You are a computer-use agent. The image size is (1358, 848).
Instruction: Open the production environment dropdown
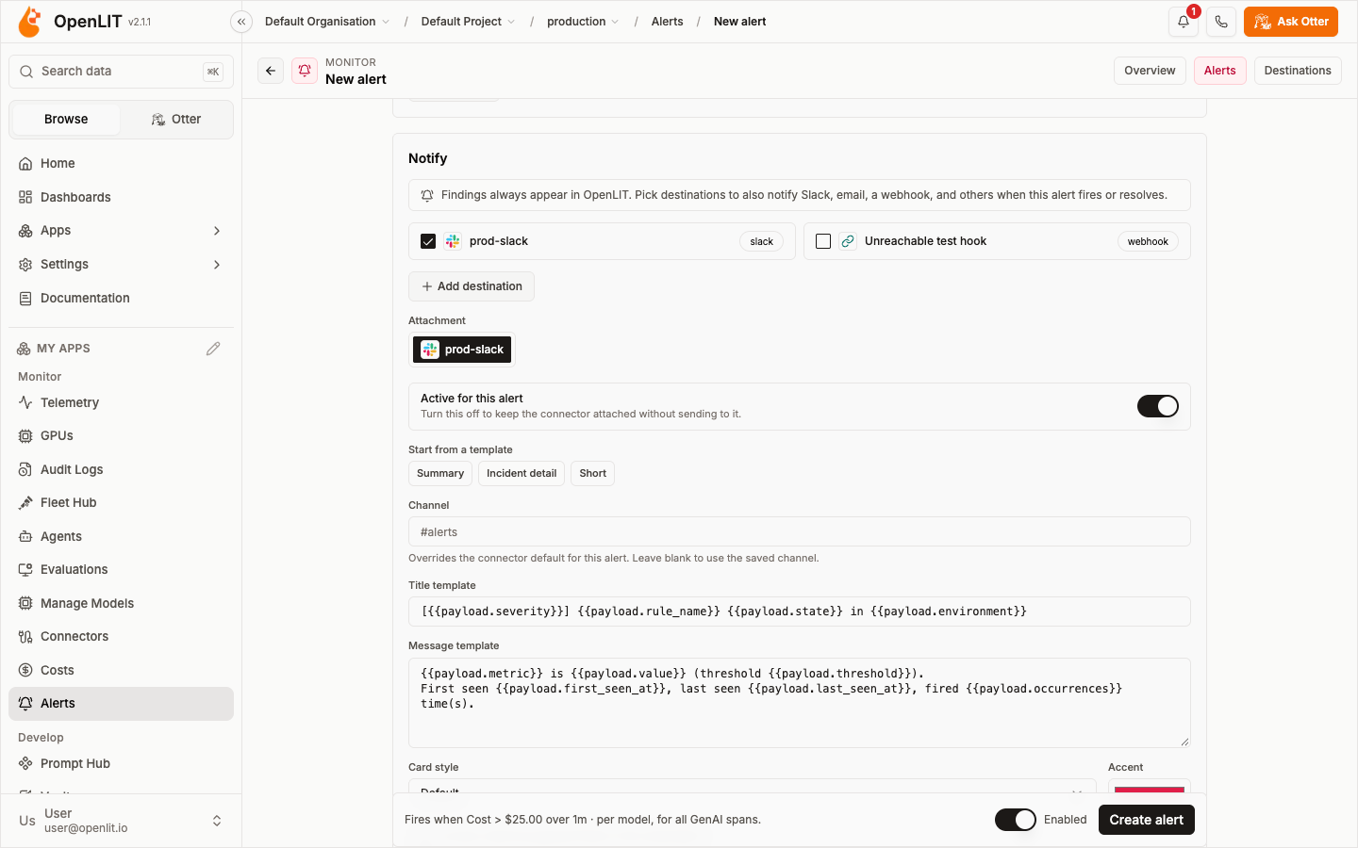click(x=583, y=22)
